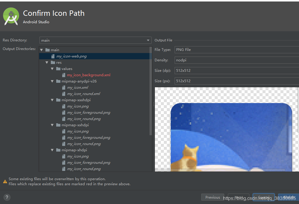Select my_icon_foreground.png under mipmap-xxxhdpi
Viewport: 299px width, 204px height.
(x=89, y=113)
